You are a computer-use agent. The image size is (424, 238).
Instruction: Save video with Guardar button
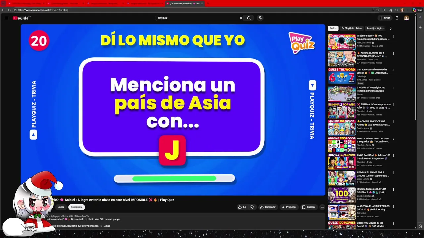(309, 207)
